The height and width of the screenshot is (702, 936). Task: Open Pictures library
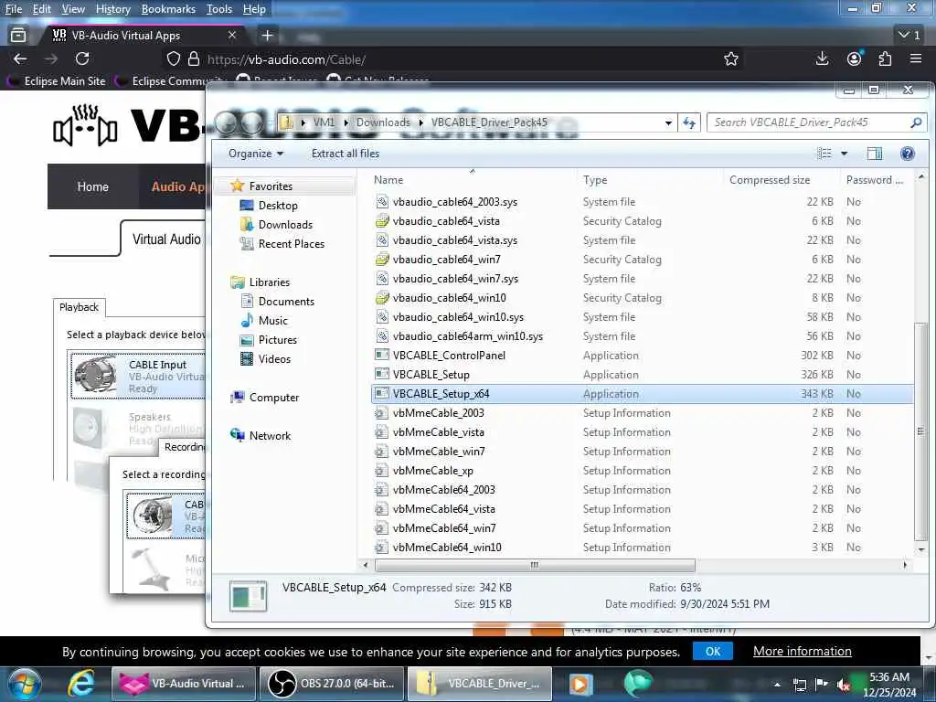[278, 340]
